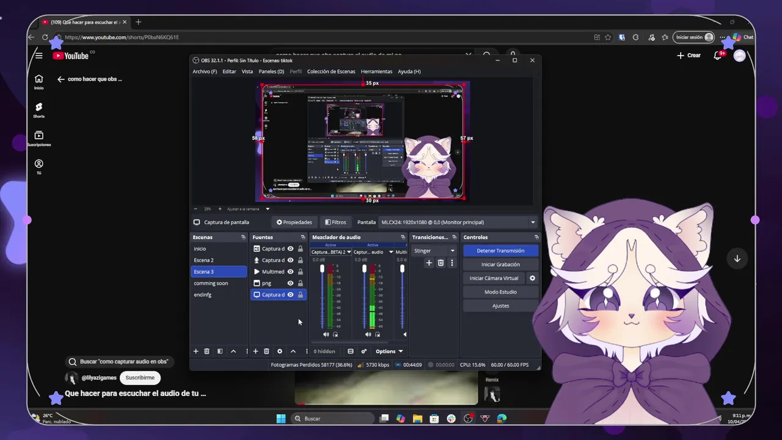
Task: Open mixer Options dropdown
Action: click(389, 351)
